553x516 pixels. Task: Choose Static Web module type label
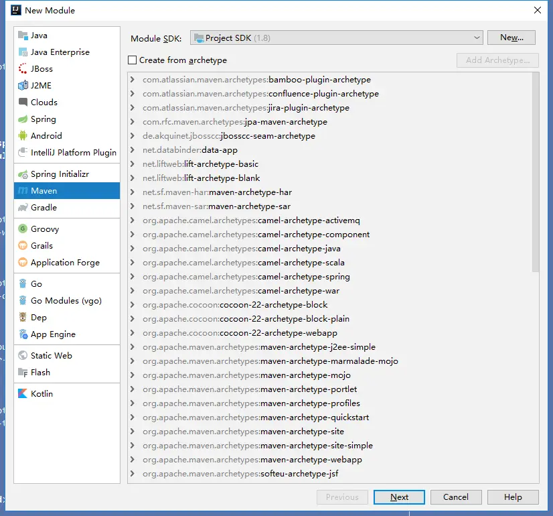click(x=52, y=355)
